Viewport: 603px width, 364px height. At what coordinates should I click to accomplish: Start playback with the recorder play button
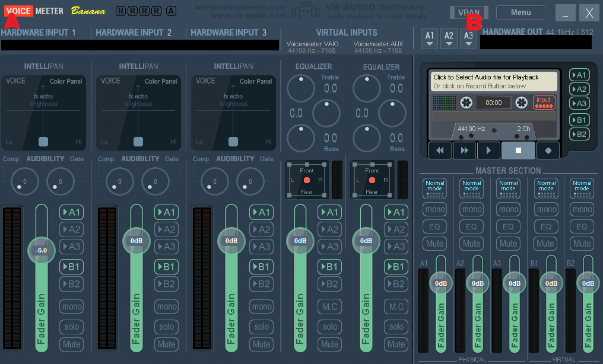point(488,151)
